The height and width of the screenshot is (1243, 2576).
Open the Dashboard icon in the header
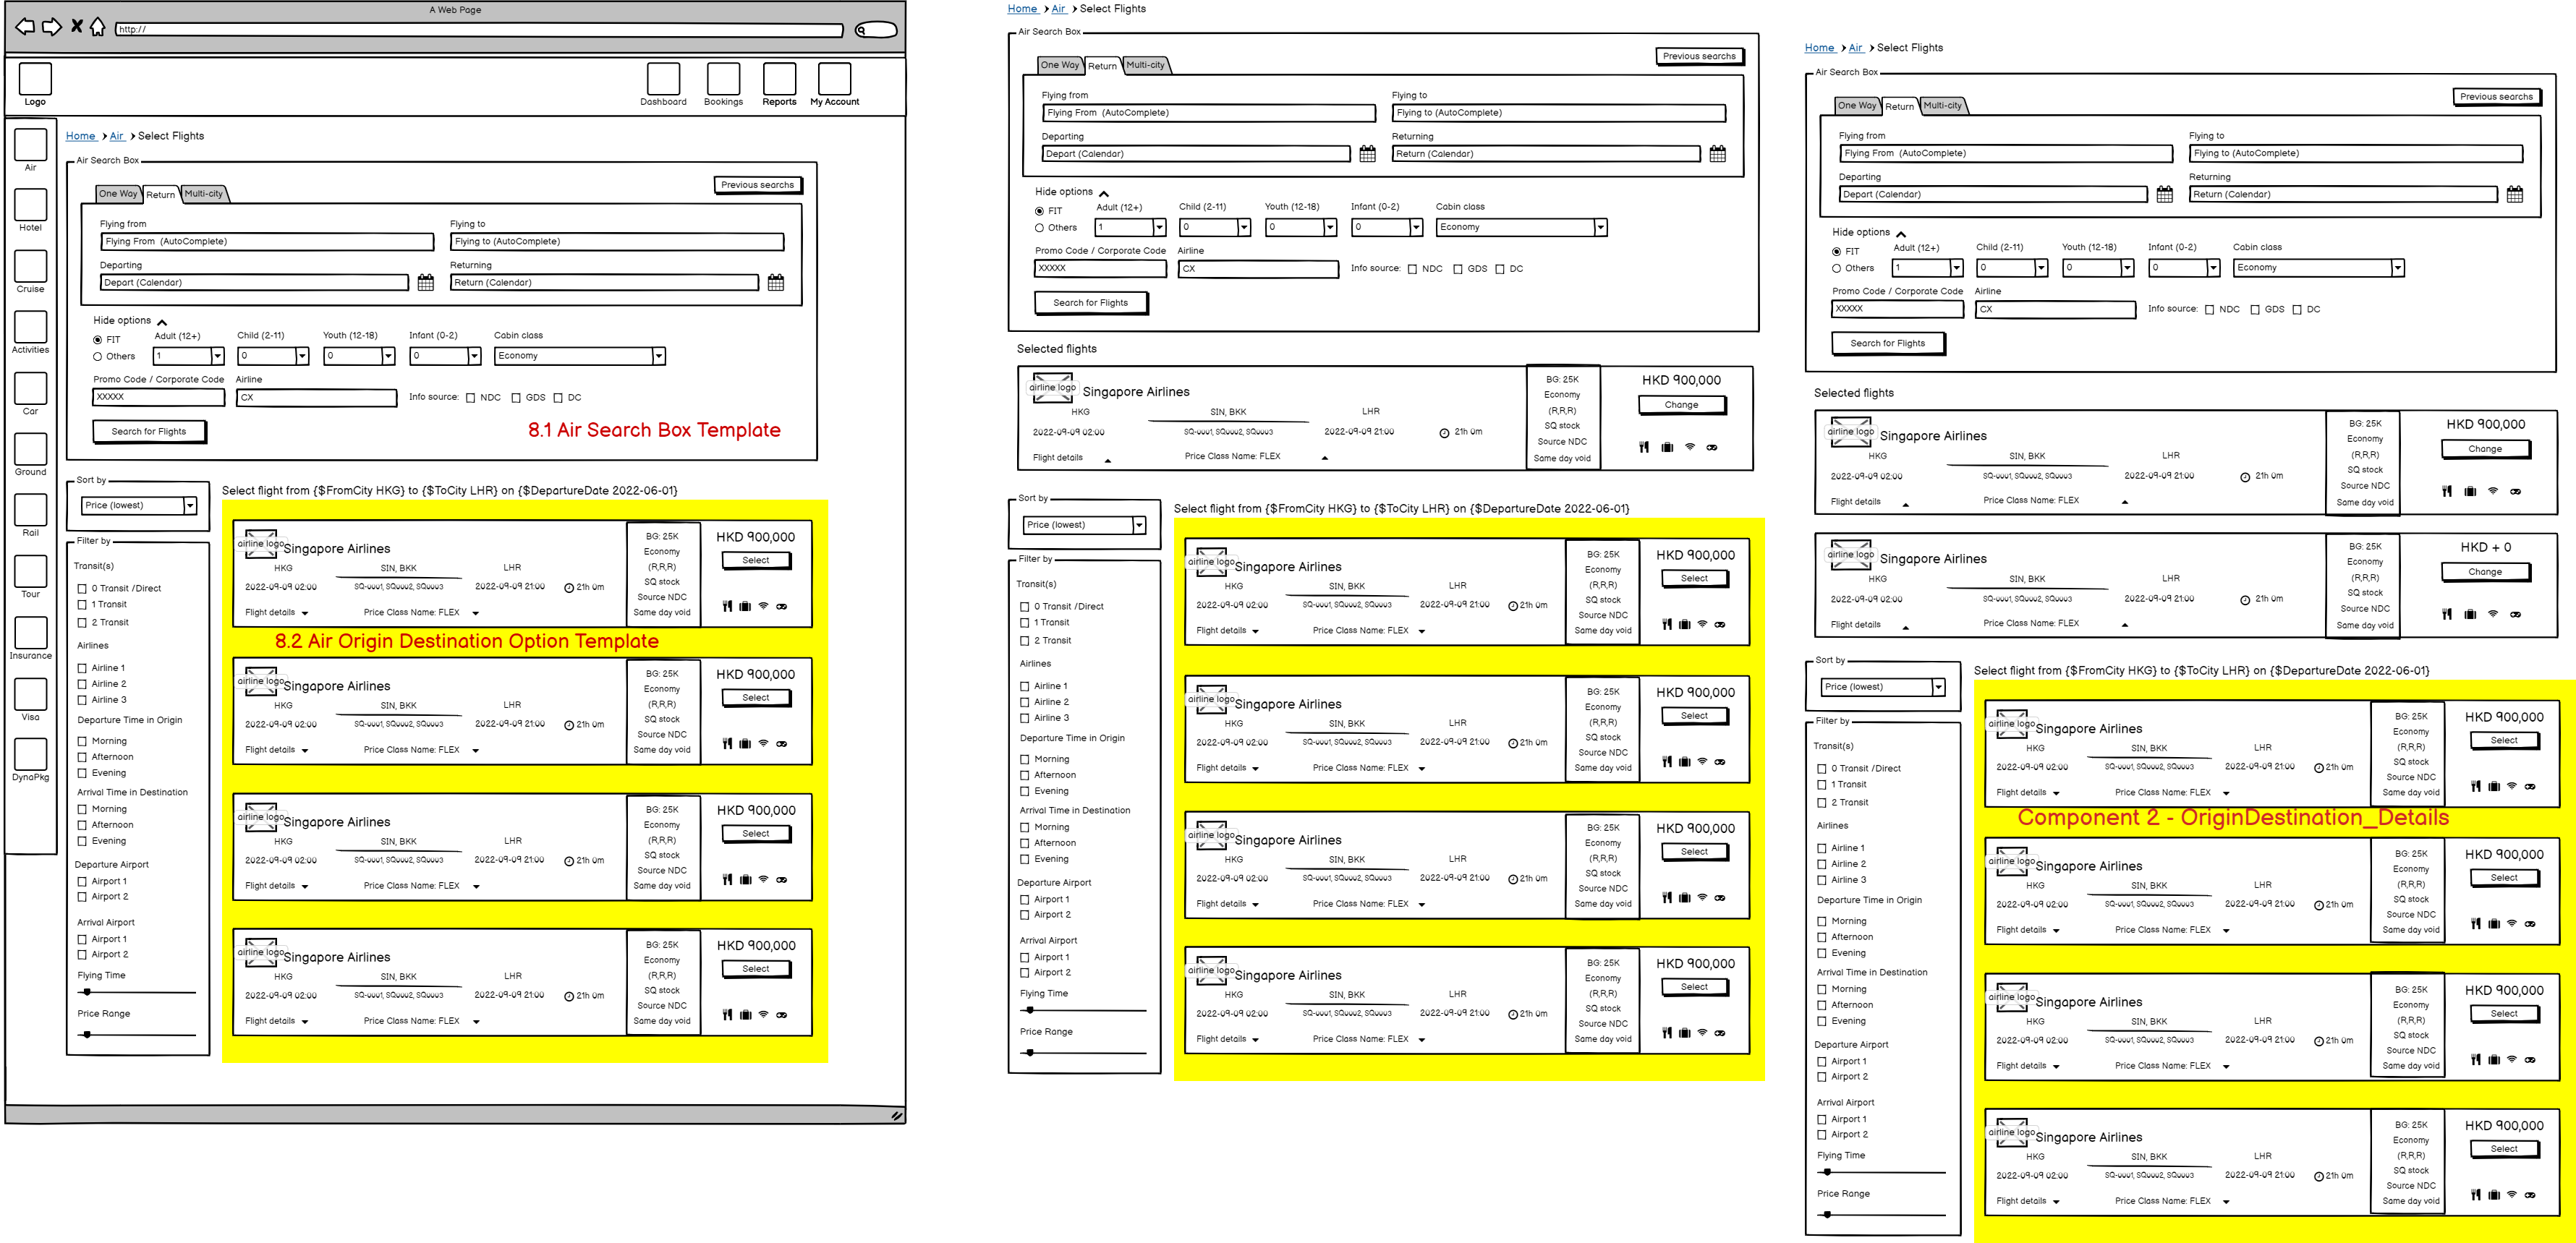[663, 79]
